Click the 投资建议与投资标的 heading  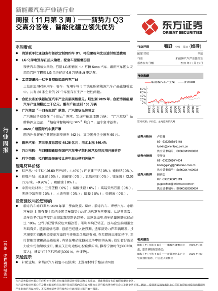coord(32,200)
